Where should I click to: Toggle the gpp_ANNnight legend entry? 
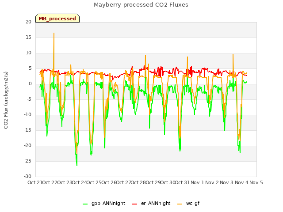coord(104,203)
